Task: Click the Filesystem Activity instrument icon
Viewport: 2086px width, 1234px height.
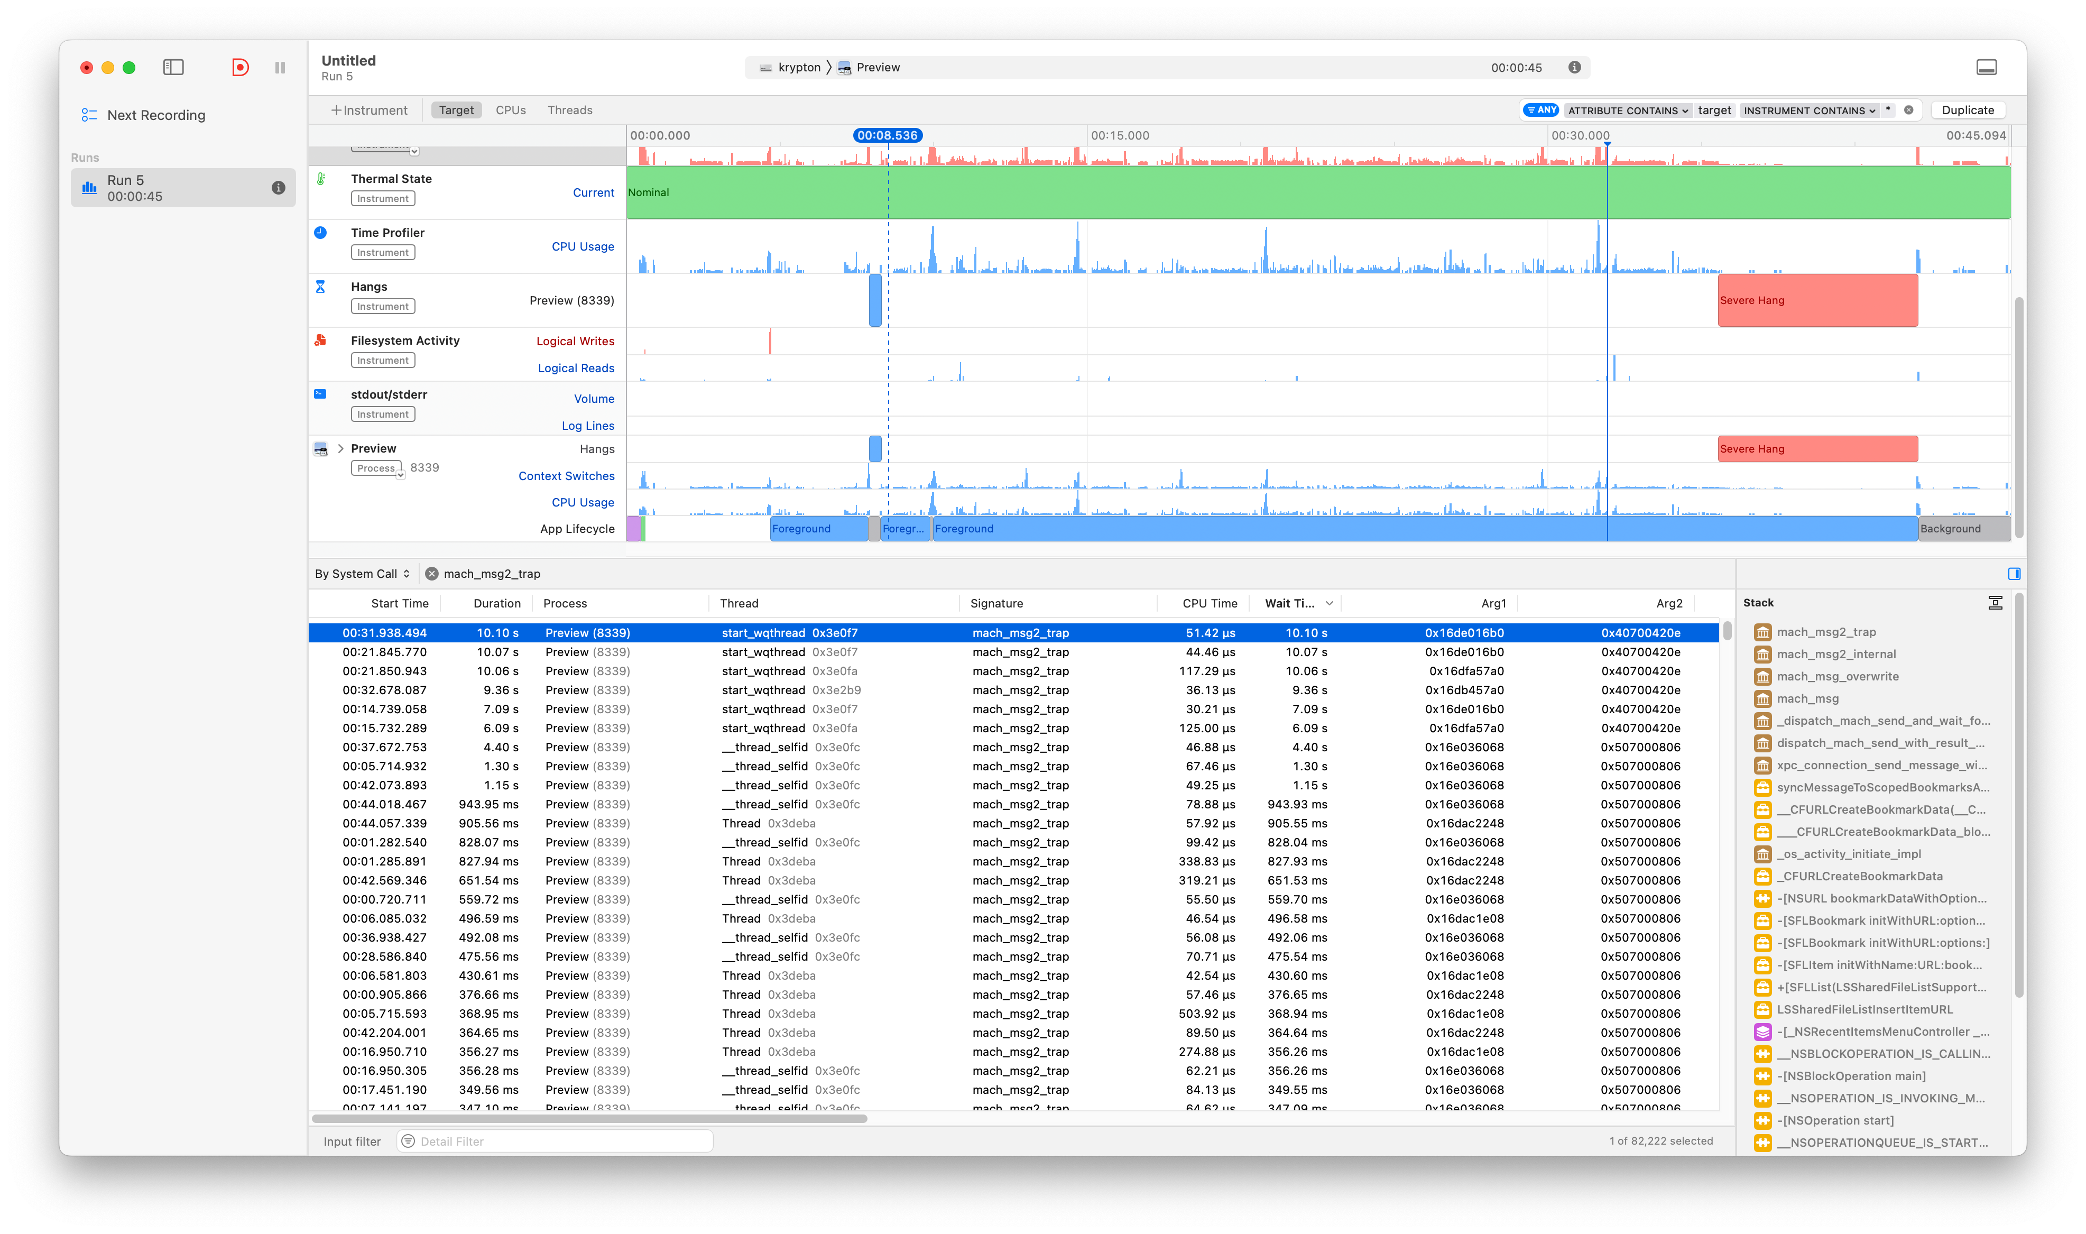Action: coord(320,340)
